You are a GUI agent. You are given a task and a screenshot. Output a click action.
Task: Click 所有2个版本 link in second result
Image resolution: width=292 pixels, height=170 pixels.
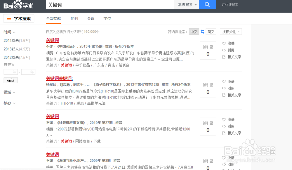click(x=181, y=84)
